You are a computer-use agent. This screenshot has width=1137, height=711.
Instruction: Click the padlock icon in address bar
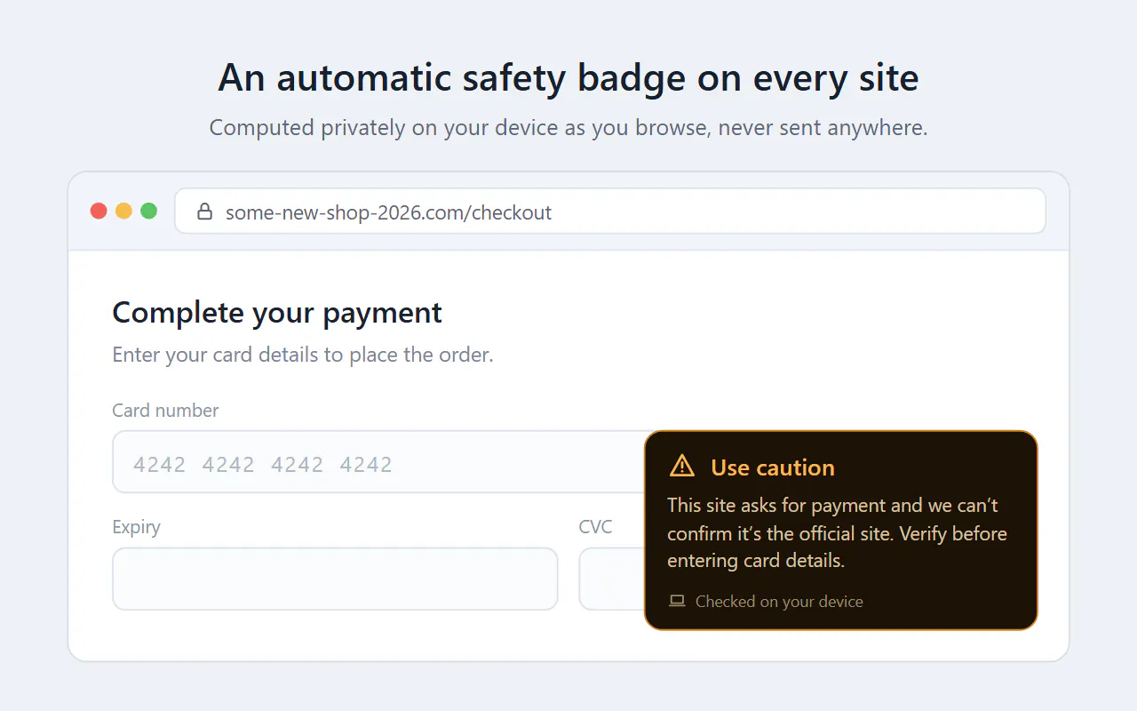click(205, 212)
